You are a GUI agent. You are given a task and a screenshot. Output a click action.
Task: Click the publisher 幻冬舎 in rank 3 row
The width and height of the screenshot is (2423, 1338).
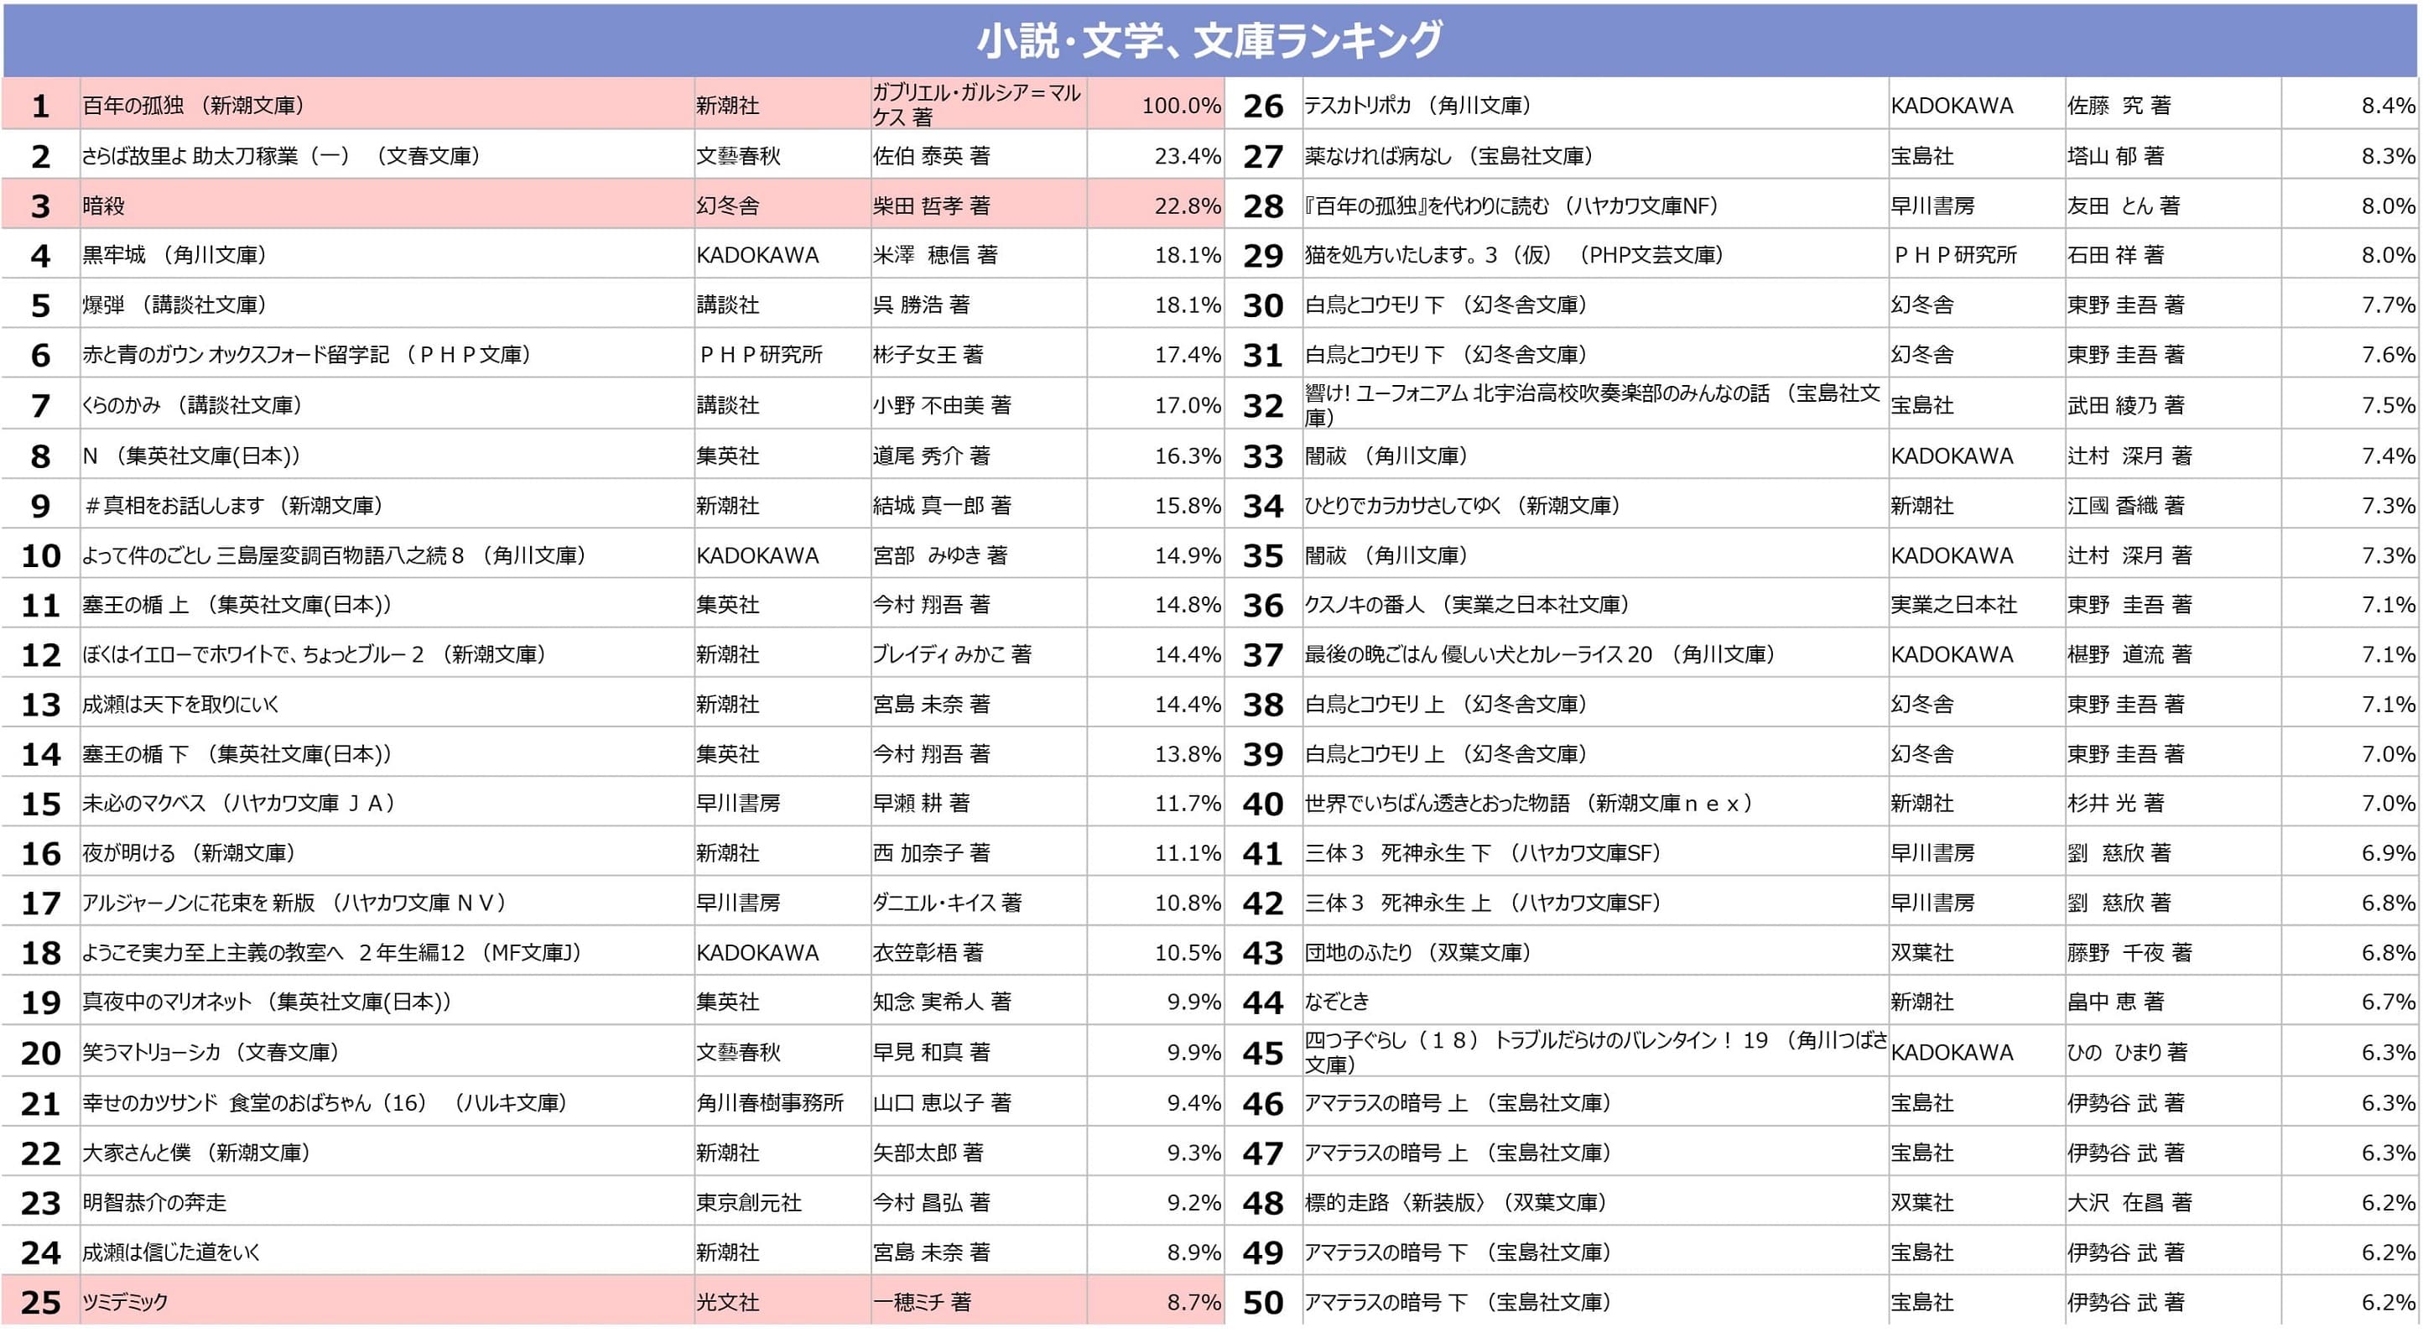pos(727,206)
